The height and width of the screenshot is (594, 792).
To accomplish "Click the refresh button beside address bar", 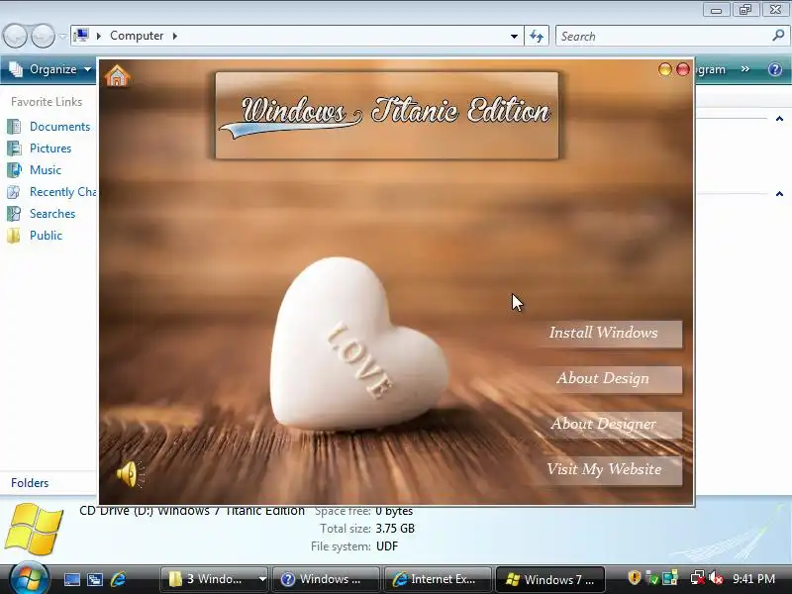I will (537, 37).
